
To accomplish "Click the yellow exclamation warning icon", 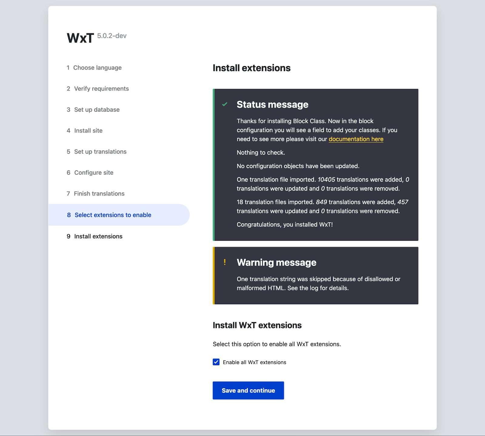I will point(225,262).
